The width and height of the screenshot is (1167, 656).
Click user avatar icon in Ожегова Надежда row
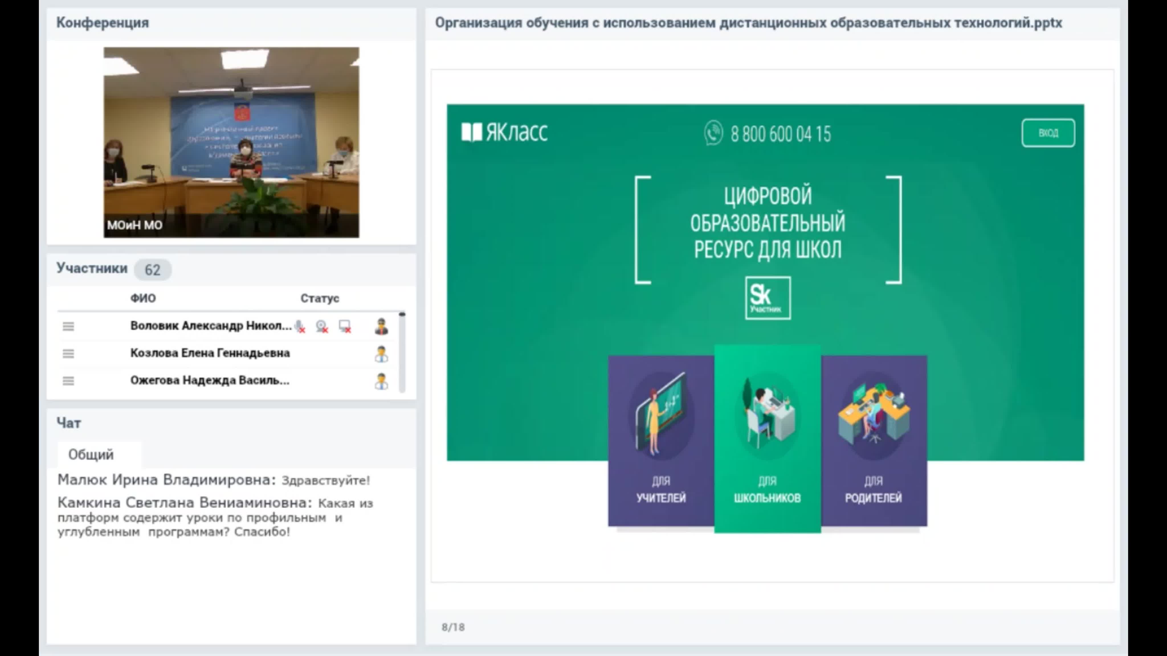381,381
